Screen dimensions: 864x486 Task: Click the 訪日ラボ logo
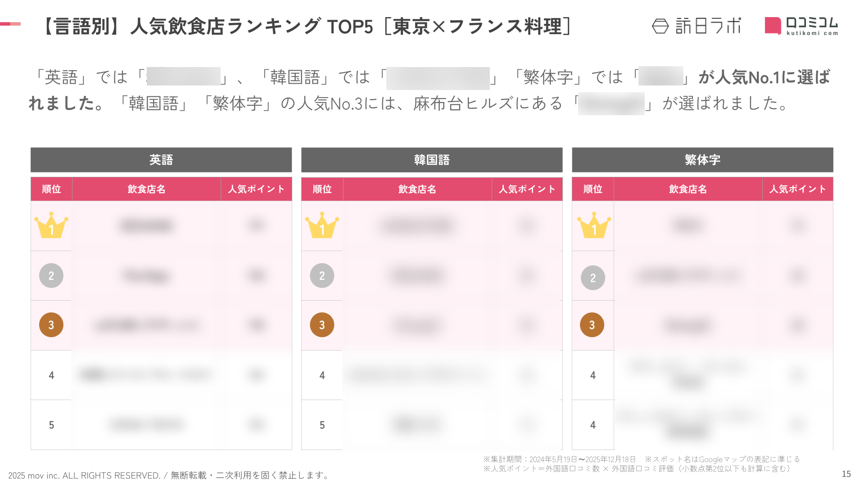[x=696, y=26]
